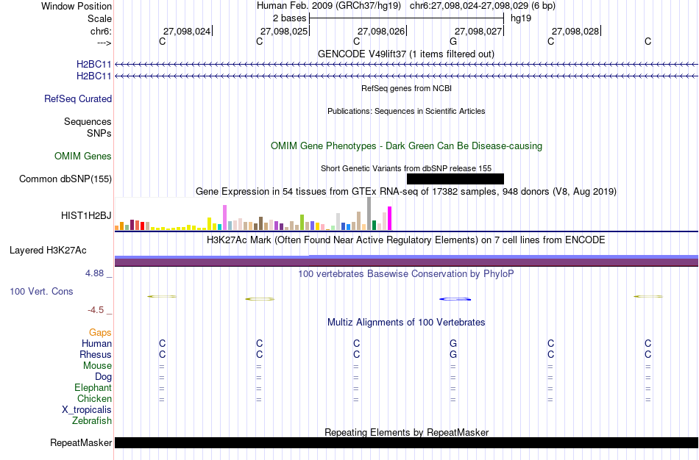Click the tall violet GTEx expression bar
Image resolution: width=699 pixels, height=460 pixels.
tap(224, 218)
